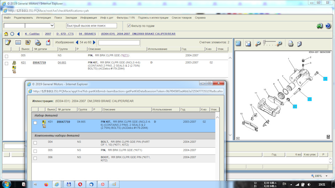Send illustration by email icon

click(x=299, y=44)
